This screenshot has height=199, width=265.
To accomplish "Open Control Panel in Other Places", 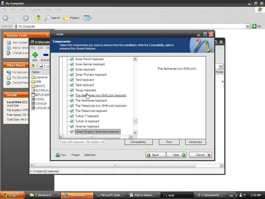I will (x=20, y=83).
